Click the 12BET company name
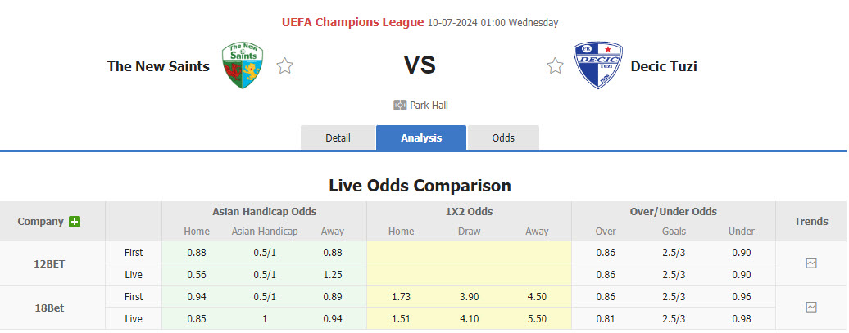 coord(48,264)
